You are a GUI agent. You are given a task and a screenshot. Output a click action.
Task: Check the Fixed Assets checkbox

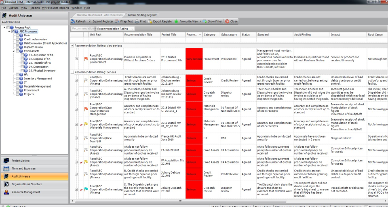(x=18, y=51)
